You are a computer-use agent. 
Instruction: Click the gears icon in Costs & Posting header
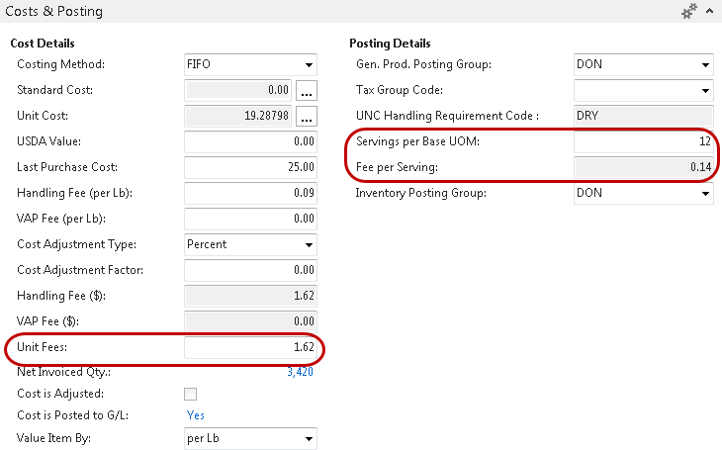coord(689,12)
